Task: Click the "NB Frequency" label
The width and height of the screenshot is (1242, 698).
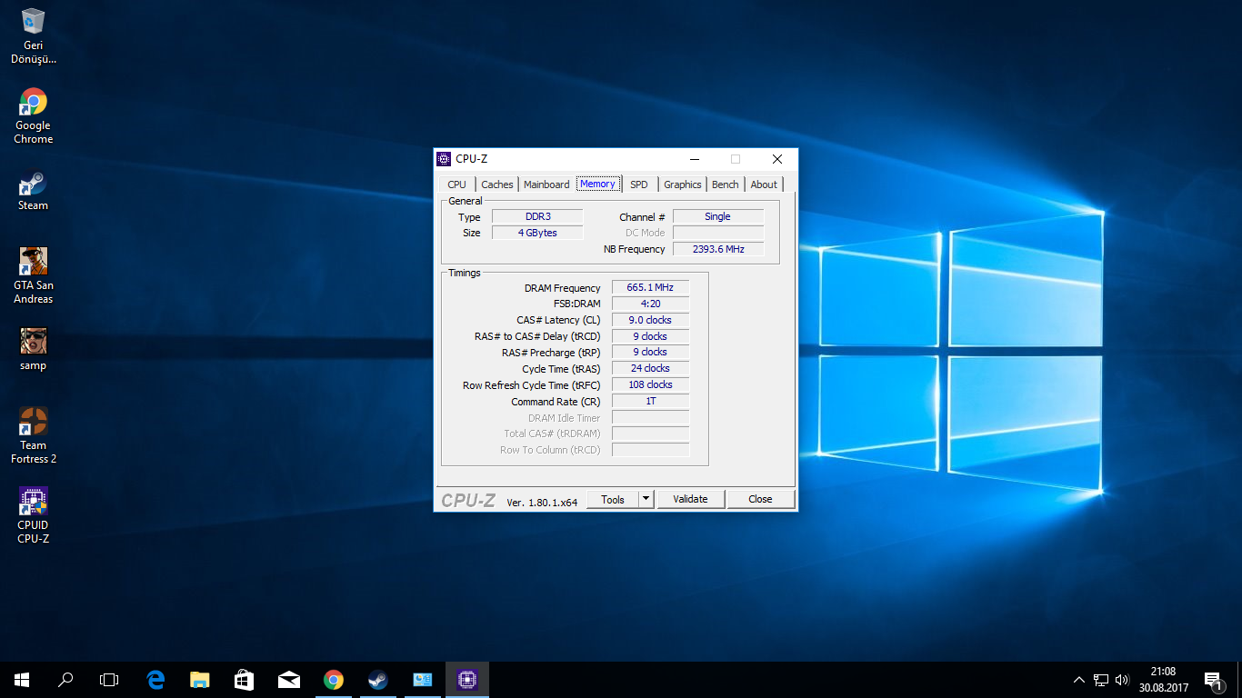Action: click(635, 249)
